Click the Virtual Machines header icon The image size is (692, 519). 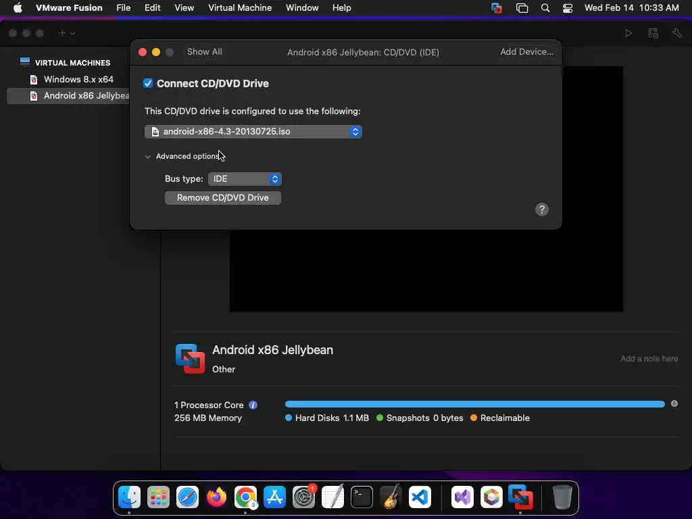[x=25, y=61]
